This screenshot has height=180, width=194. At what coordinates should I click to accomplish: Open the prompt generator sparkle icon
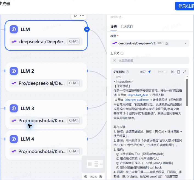coord(149,72)
